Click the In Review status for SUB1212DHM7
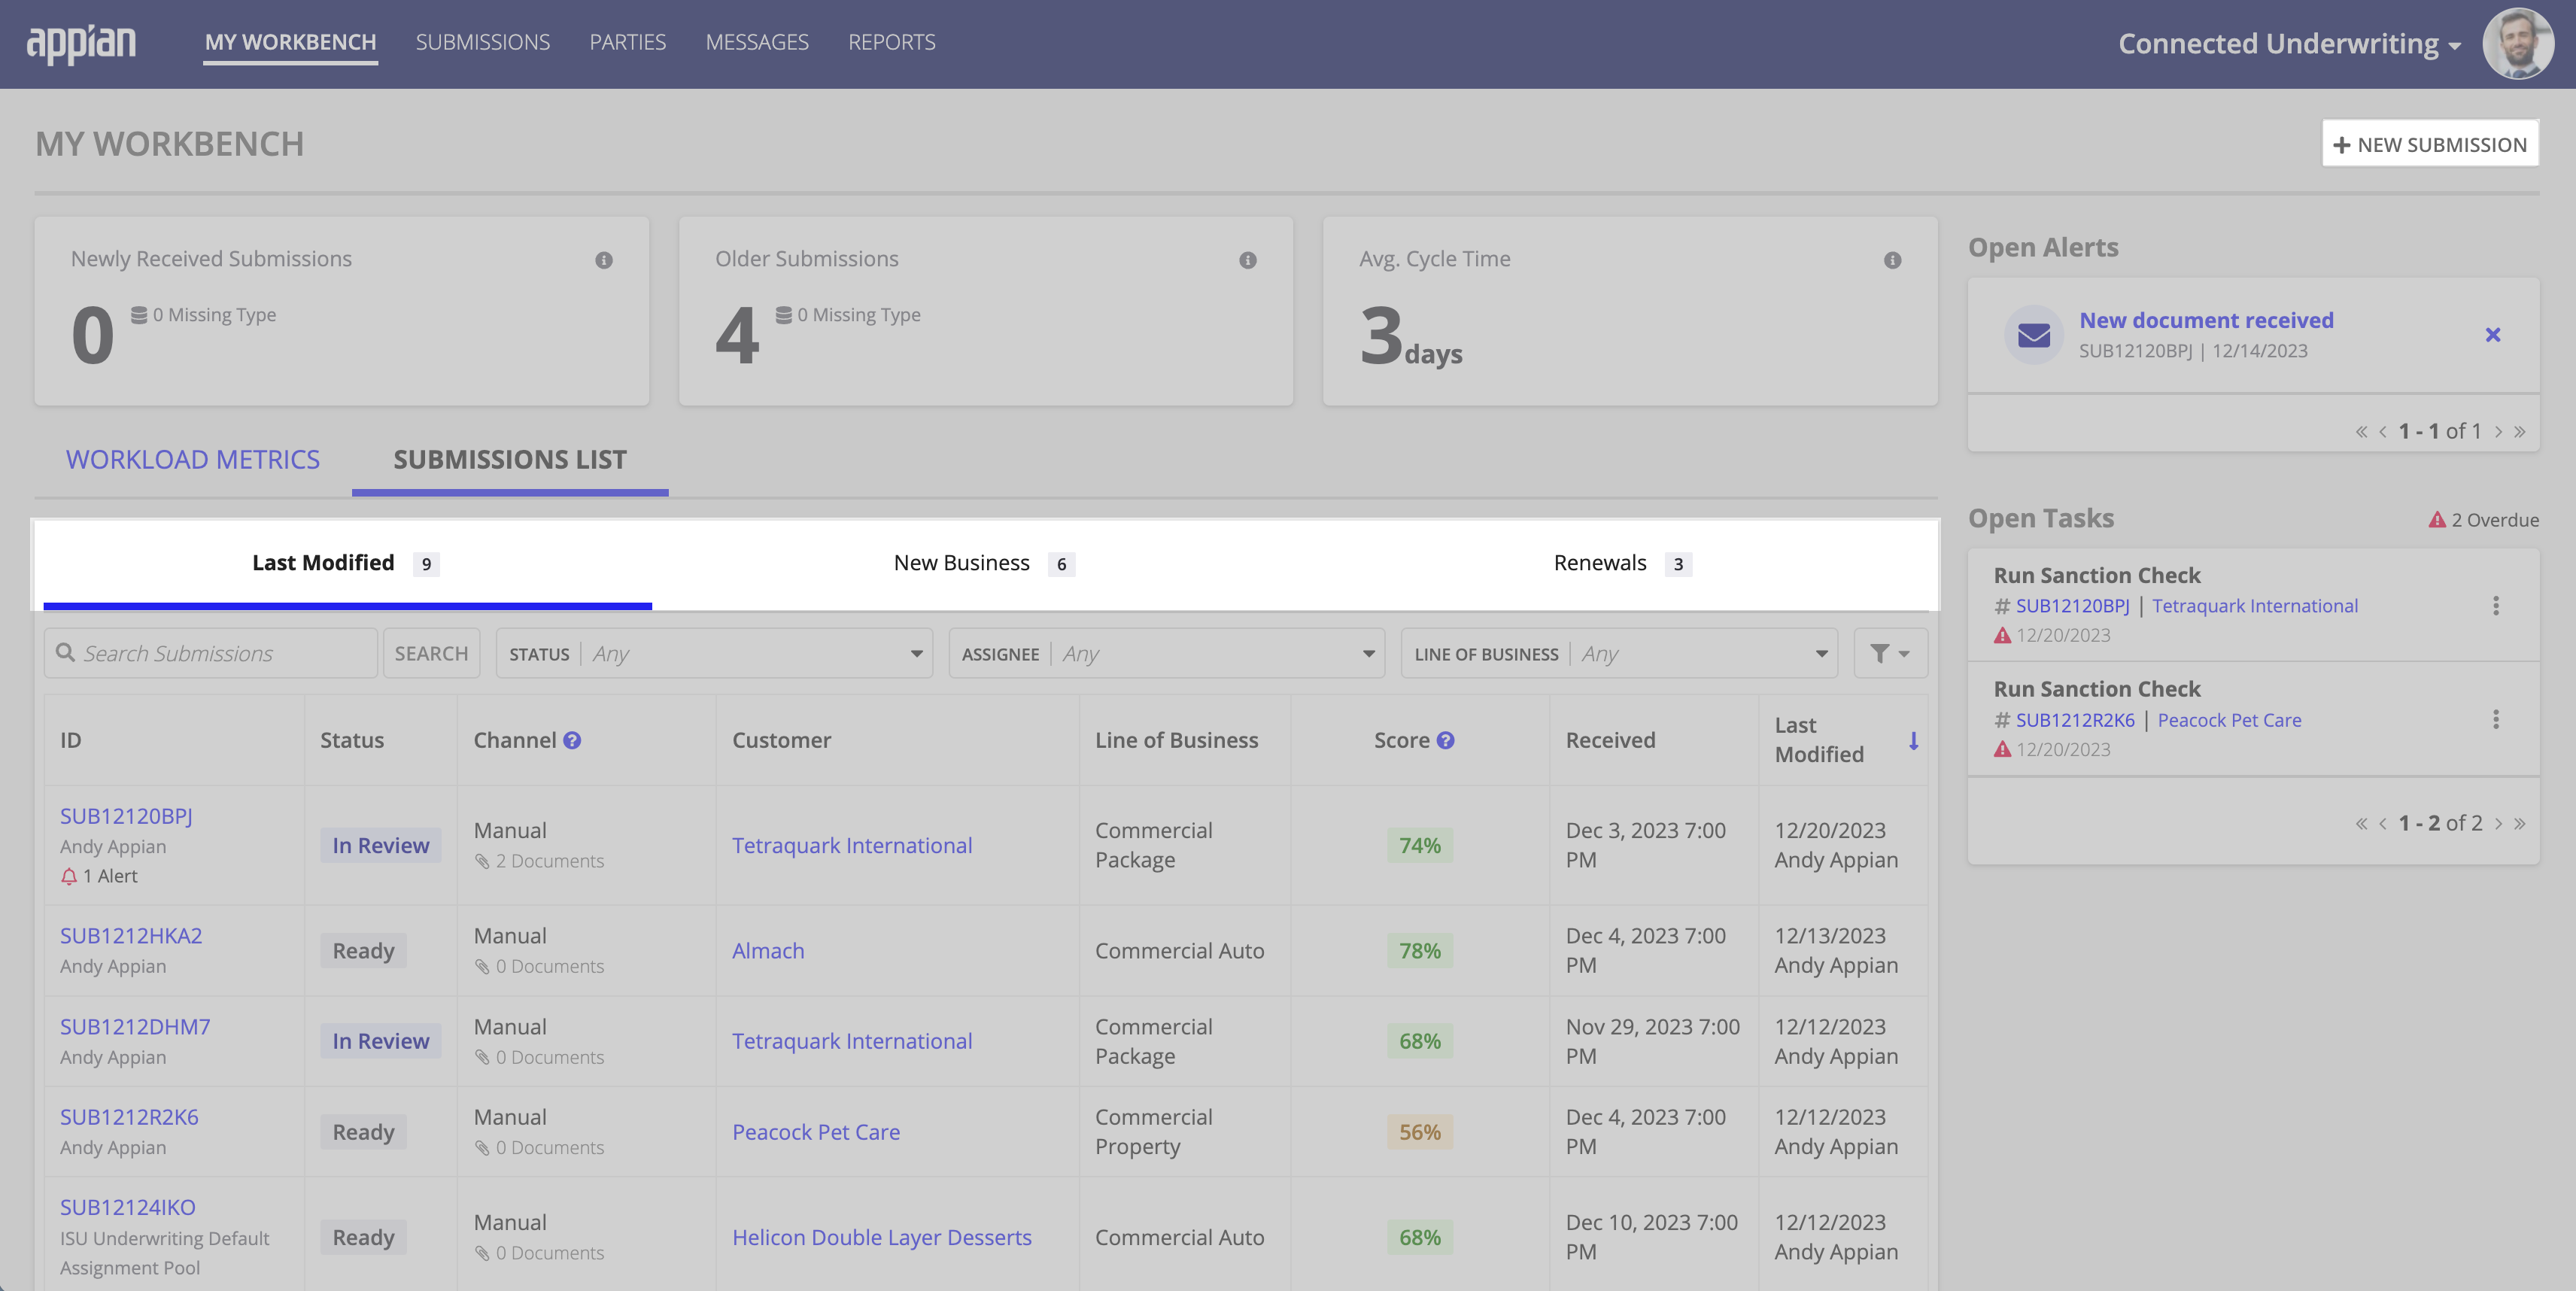This screenshot has height=1291, width=2576. [380, 1042]
